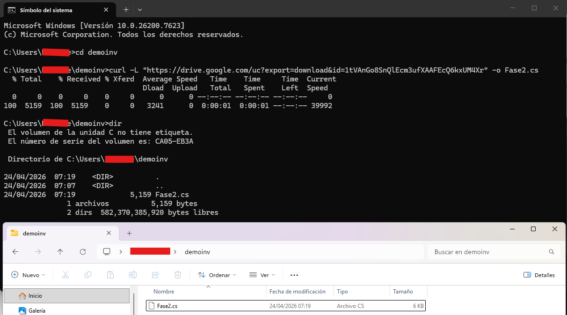Go back in File Explorer
The width and height of the screenshot is (567, 315).
[x=15, y=252]
